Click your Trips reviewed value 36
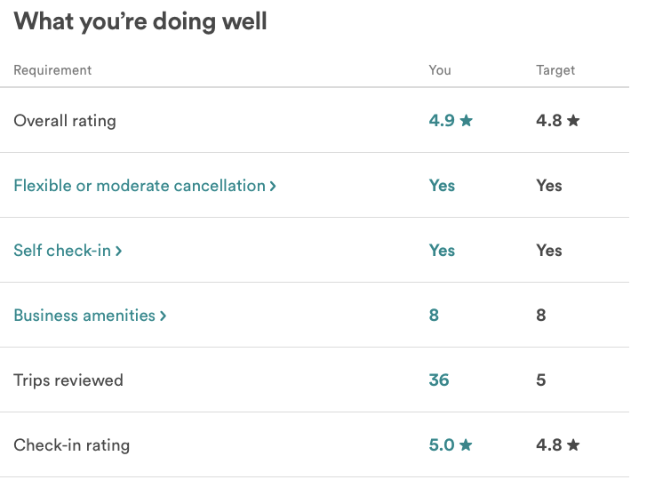 [x=439, y=380]
